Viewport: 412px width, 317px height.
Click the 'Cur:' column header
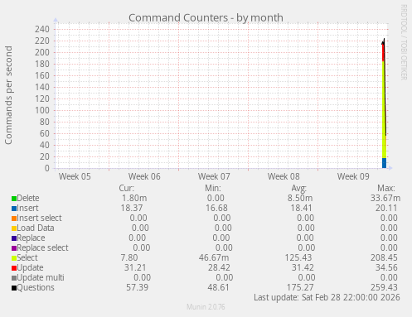(127, 188)
